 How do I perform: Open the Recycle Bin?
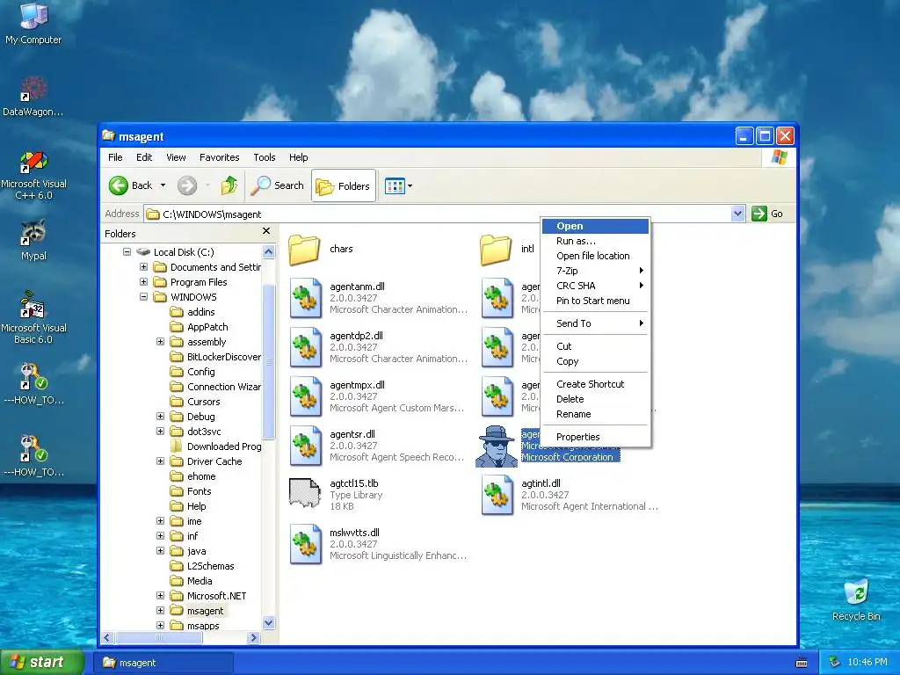(x=856, y=599)
